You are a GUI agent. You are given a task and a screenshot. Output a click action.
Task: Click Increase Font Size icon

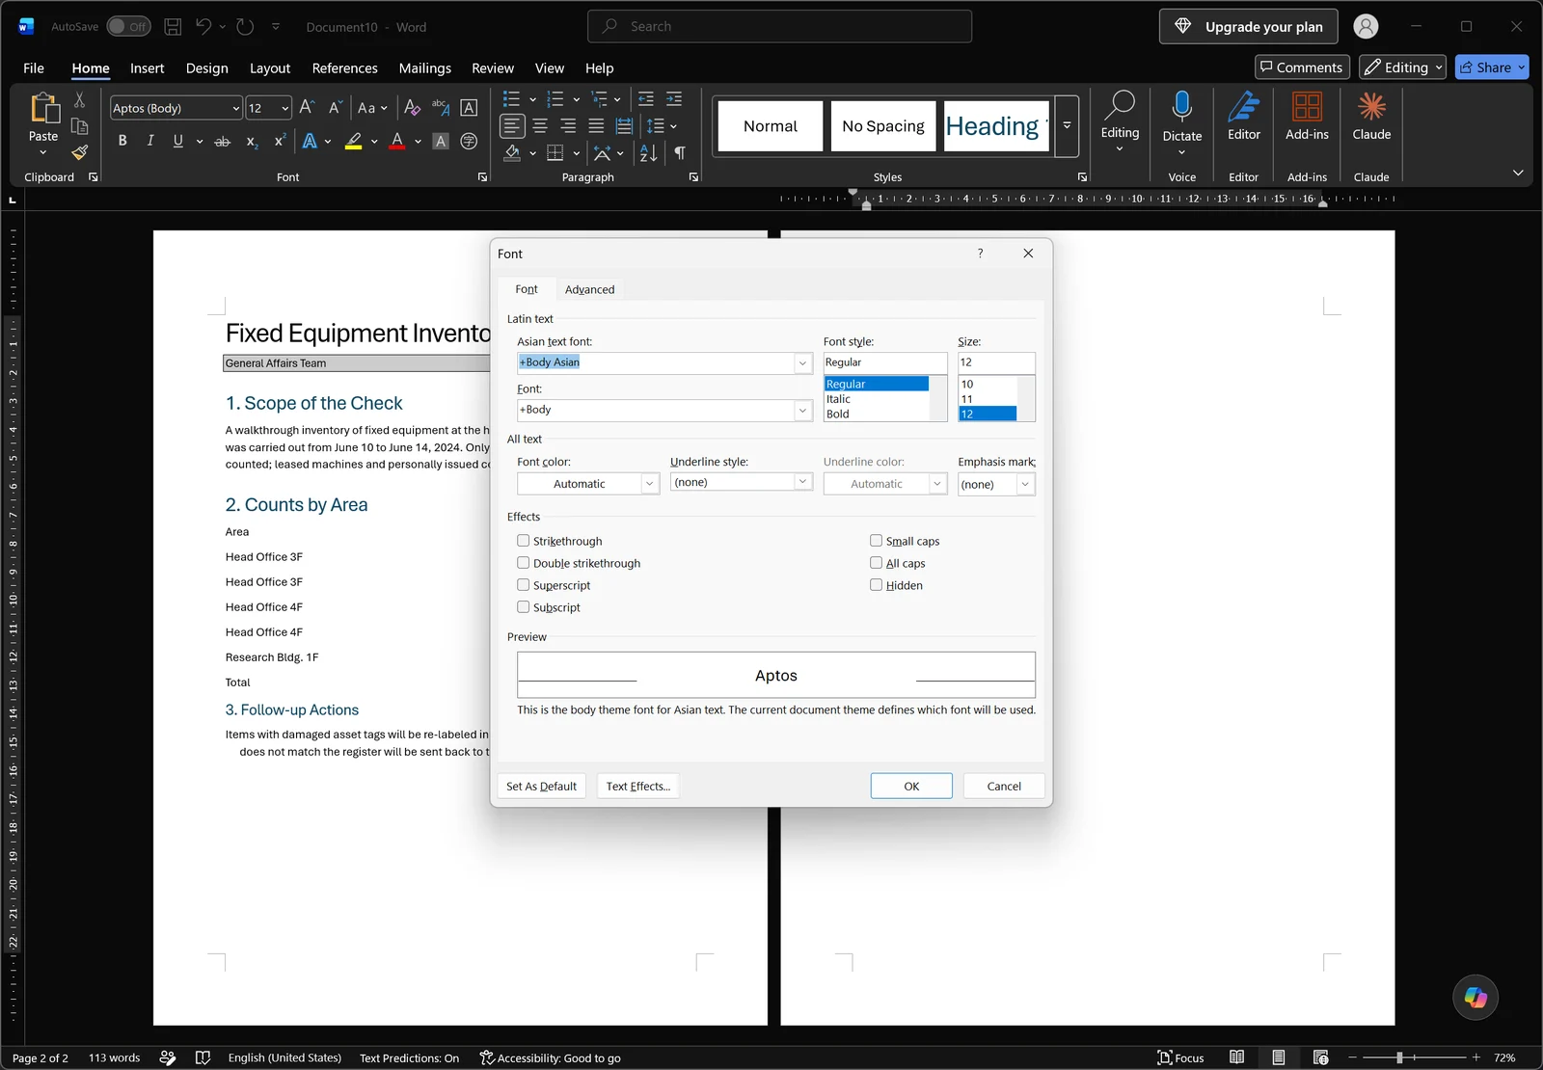click(307, 107)
